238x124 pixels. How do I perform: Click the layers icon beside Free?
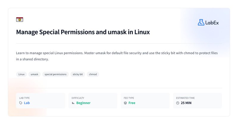click(x=125, y=103)
